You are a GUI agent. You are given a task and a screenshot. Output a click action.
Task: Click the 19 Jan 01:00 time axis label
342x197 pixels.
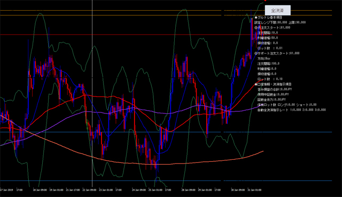[56, 190]
